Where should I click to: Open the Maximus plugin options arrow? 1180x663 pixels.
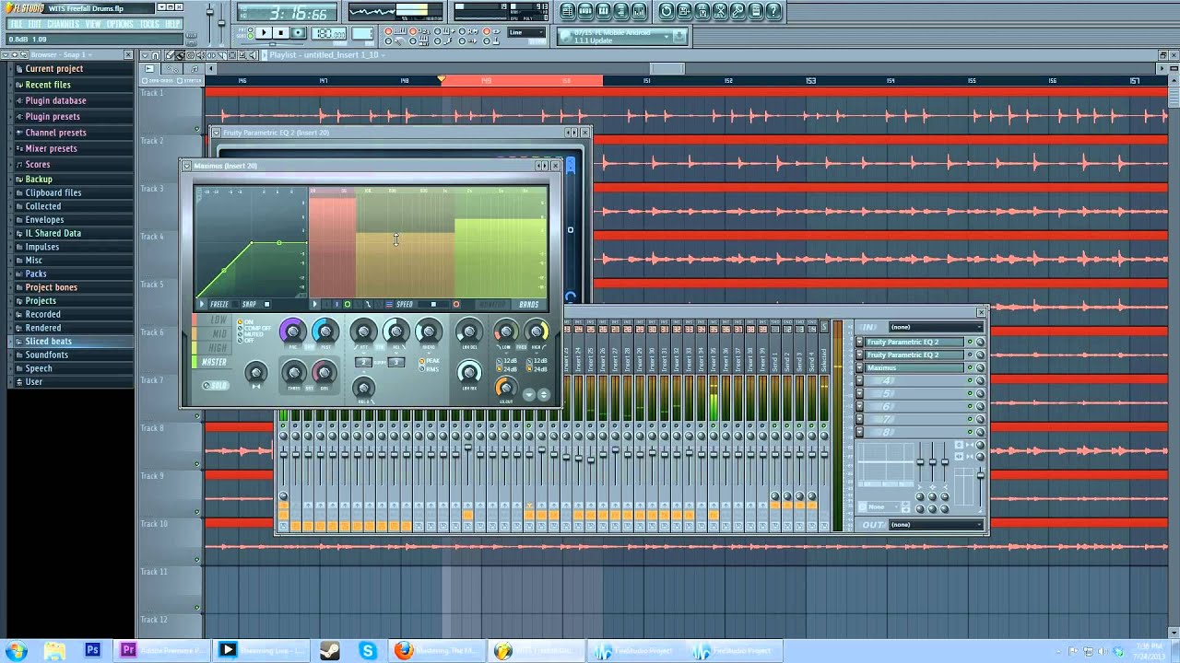tap(186, 166)
